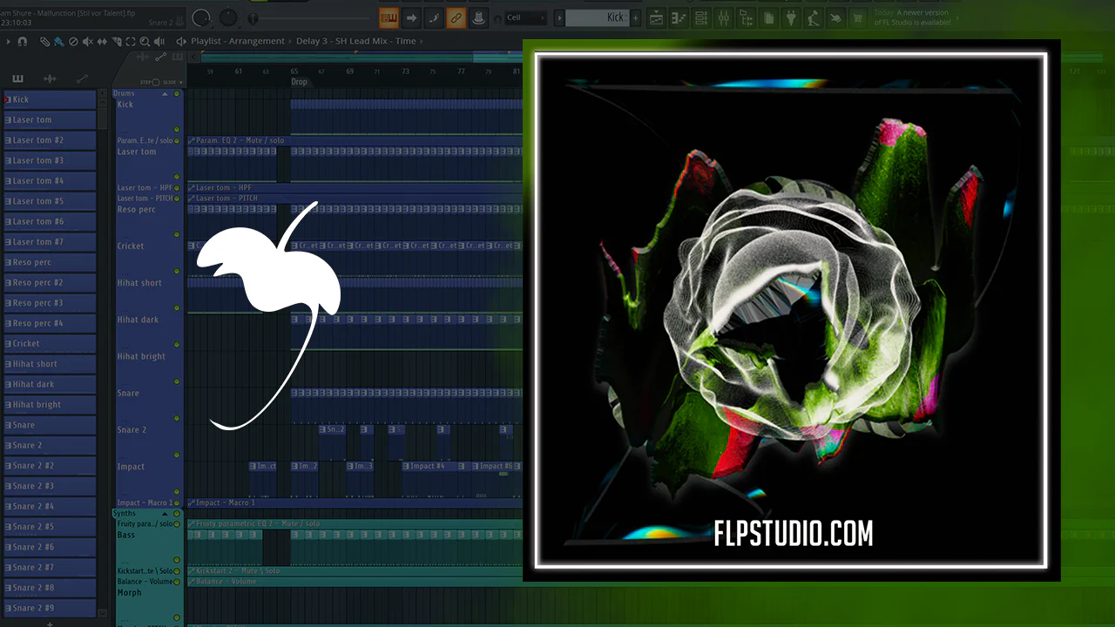
Task: Click arrow left of Kick pattern selector
Action: [x=559, y=17]
